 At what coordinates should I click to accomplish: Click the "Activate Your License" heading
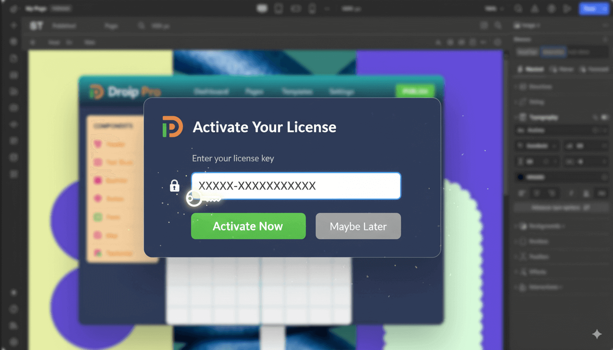point(265,127)
